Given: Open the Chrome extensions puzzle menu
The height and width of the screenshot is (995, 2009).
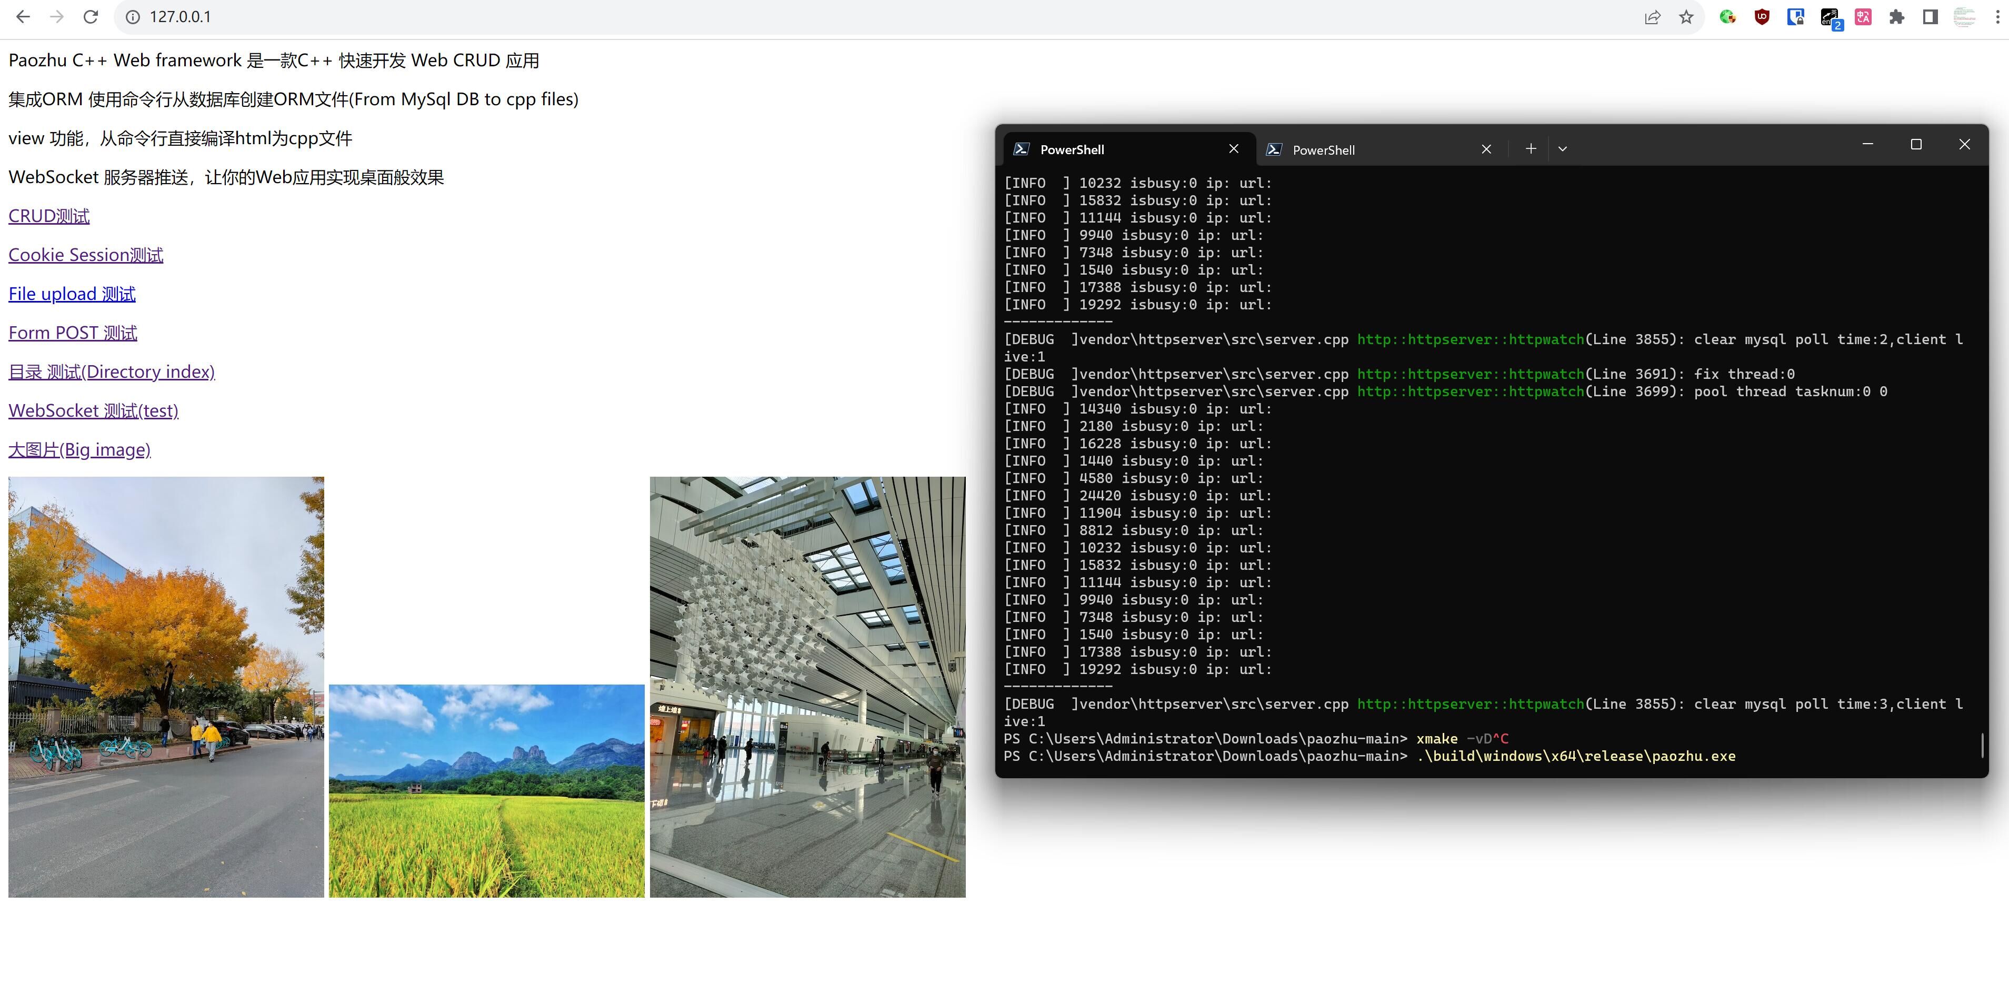Looking at the screenshot, I should point(1897,17).
